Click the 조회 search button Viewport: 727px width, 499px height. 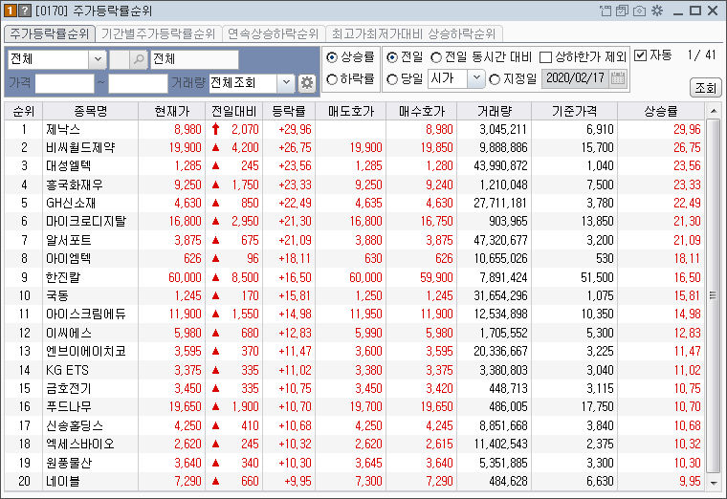click(705, 88)
